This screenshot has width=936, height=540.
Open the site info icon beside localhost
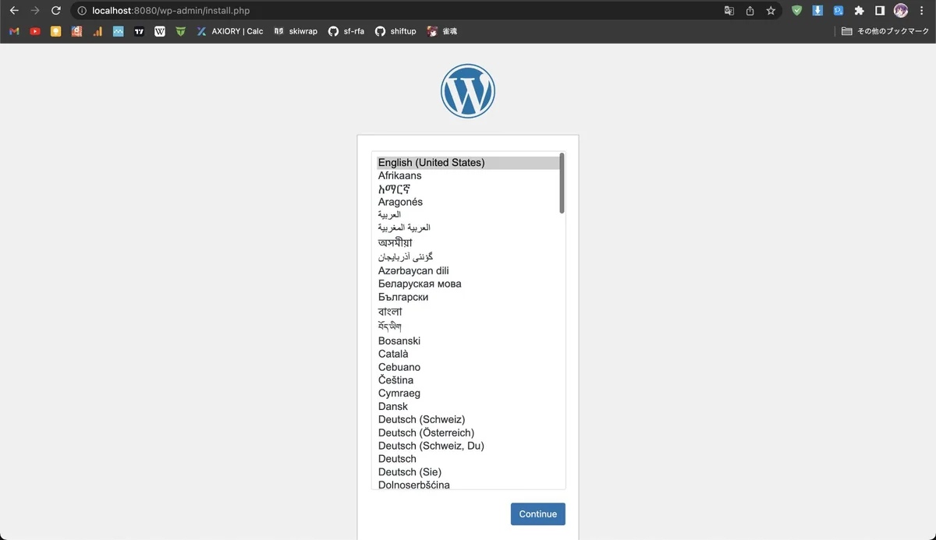pos(81,11)
